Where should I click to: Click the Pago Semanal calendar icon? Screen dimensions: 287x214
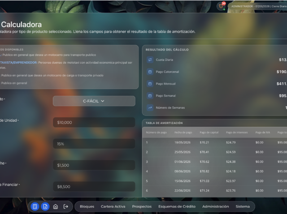(150, 95)
